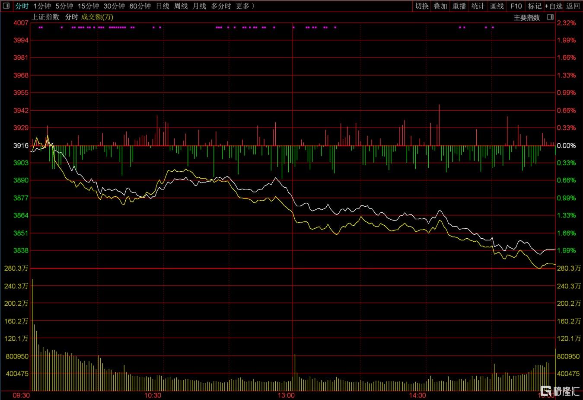Viewport: 583px width, 400px height.
Task: Start 重播 replay of the session
Action: point(459,6)
